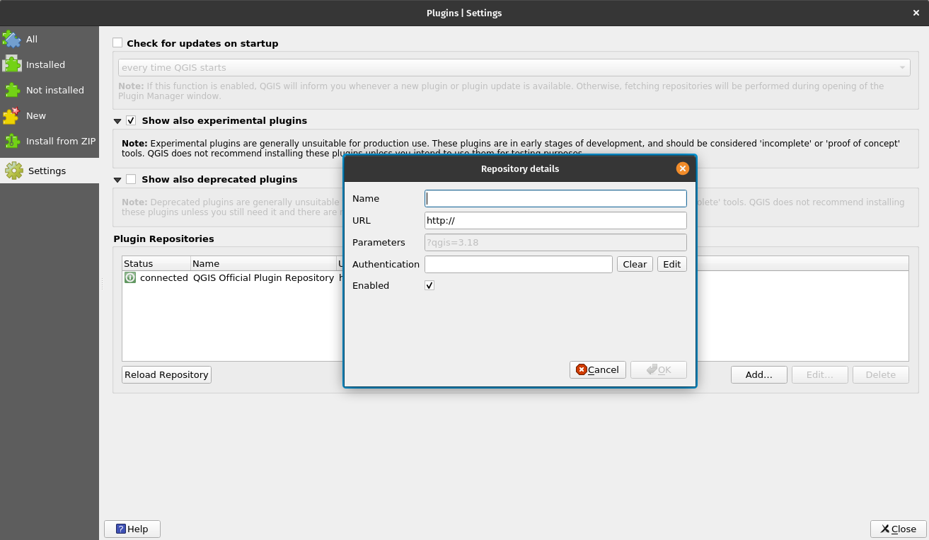
Task: Toggle the Enabled checkbox in Repository details
Action: (429, 285)
